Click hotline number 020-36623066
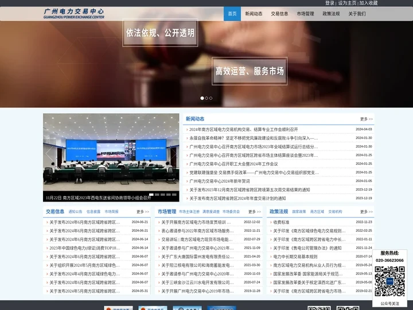The width and height of the screenshot is (413, 310). click(x=389, y=261)
